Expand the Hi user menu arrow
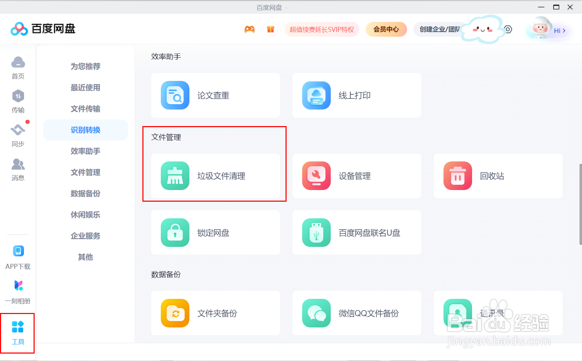Screen dimensions: 582x361 pyautogui.click(x=564, y=31)
